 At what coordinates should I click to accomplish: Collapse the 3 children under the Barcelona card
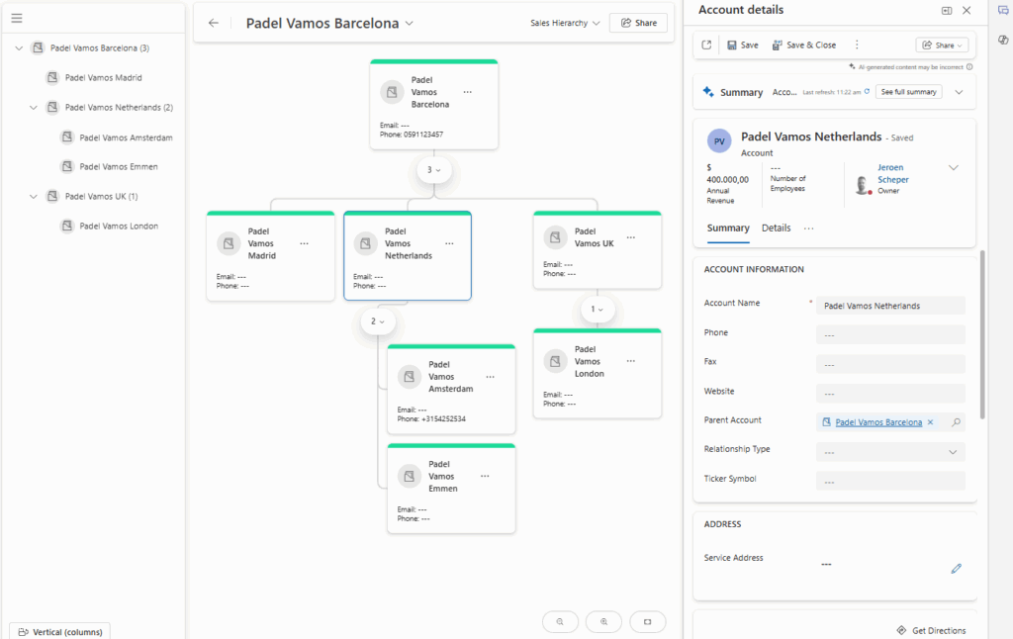click(x=434, y=170)
